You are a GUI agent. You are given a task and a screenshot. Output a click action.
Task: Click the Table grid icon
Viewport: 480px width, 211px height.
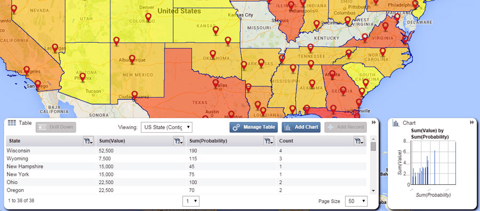pyautogui.click(x=12, y=123)
